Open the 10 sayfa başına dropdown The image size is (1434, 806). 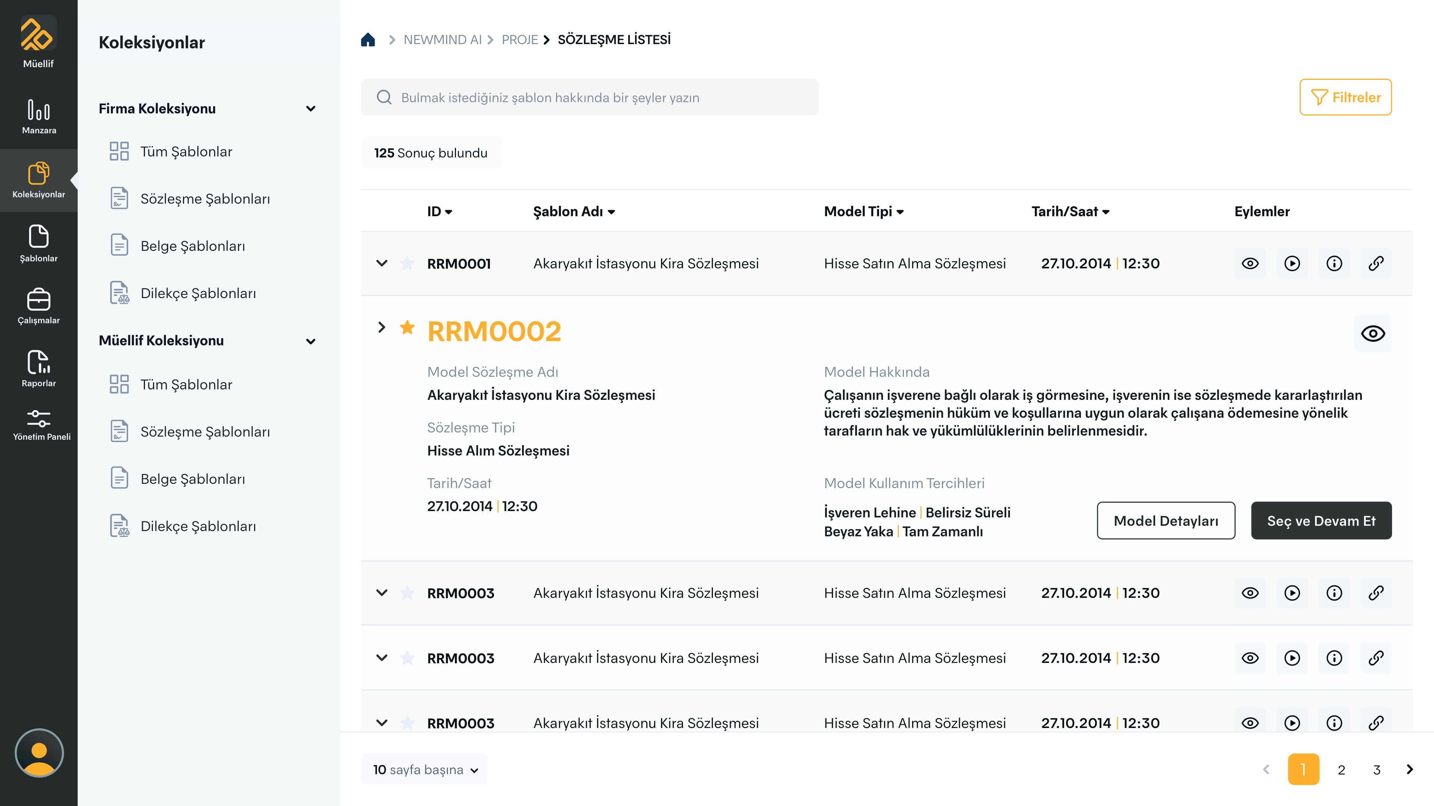[425, 769]
